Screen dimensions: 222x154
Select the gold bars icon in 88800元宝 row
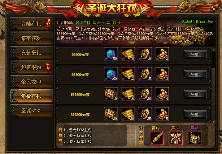point(128,74)
